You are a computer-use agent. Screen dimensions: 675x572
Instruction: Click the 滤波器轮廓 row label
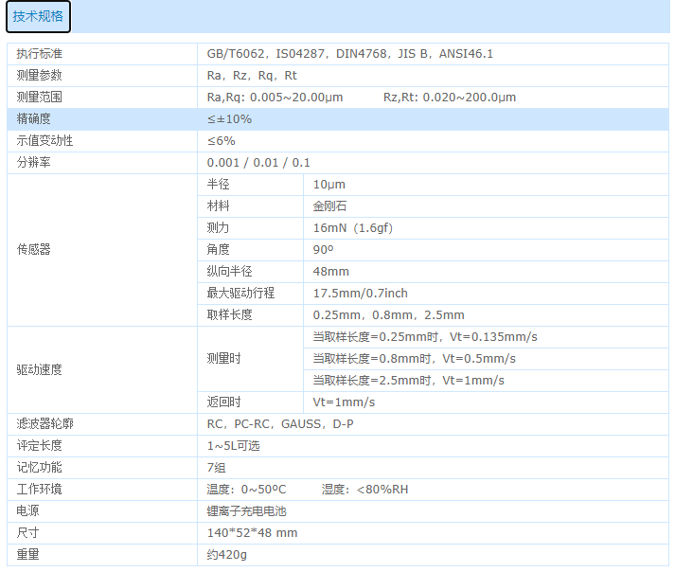45,424
